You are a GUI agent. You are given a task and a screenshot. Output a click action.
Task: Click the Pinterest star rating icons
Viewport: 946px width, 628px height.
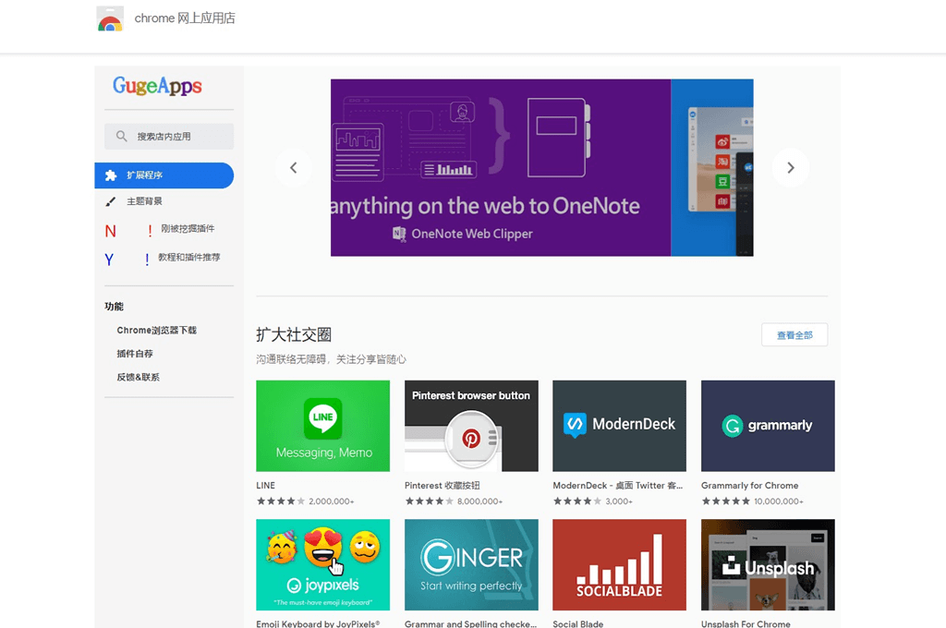pos(429,501)
